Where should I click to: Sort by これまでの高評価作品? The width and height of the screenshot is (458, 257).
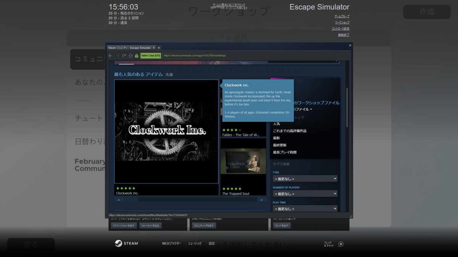click(x=290, y=131)
